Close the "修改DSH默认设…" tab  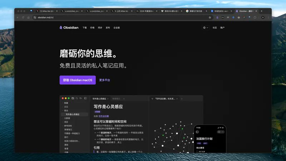pyautogui.click(x=182, y=11)
